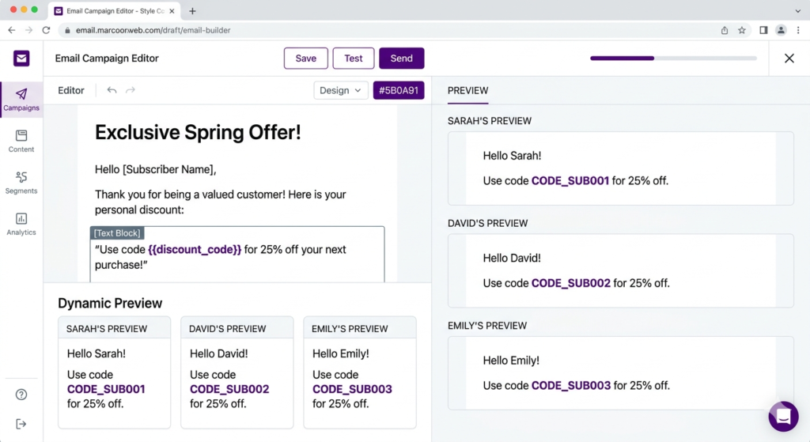Viewport: 810px width, 442px height.
Task: Click SARAH'S PREVIEW label in right panel
Action: coord(489,121)
